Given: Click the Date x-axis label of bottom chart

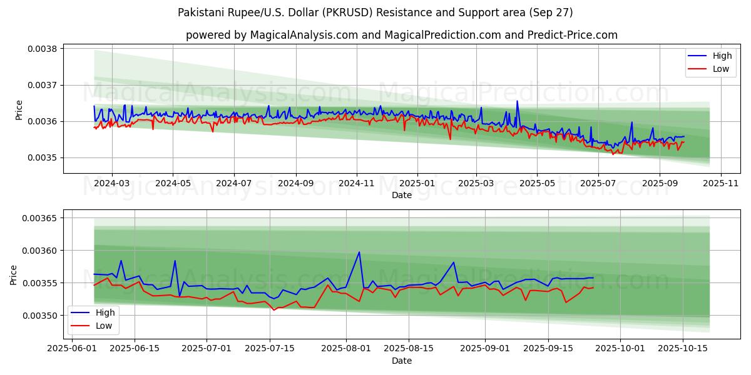Looking at the screenshot, I should pyautogui.click(x=401, y=361).
